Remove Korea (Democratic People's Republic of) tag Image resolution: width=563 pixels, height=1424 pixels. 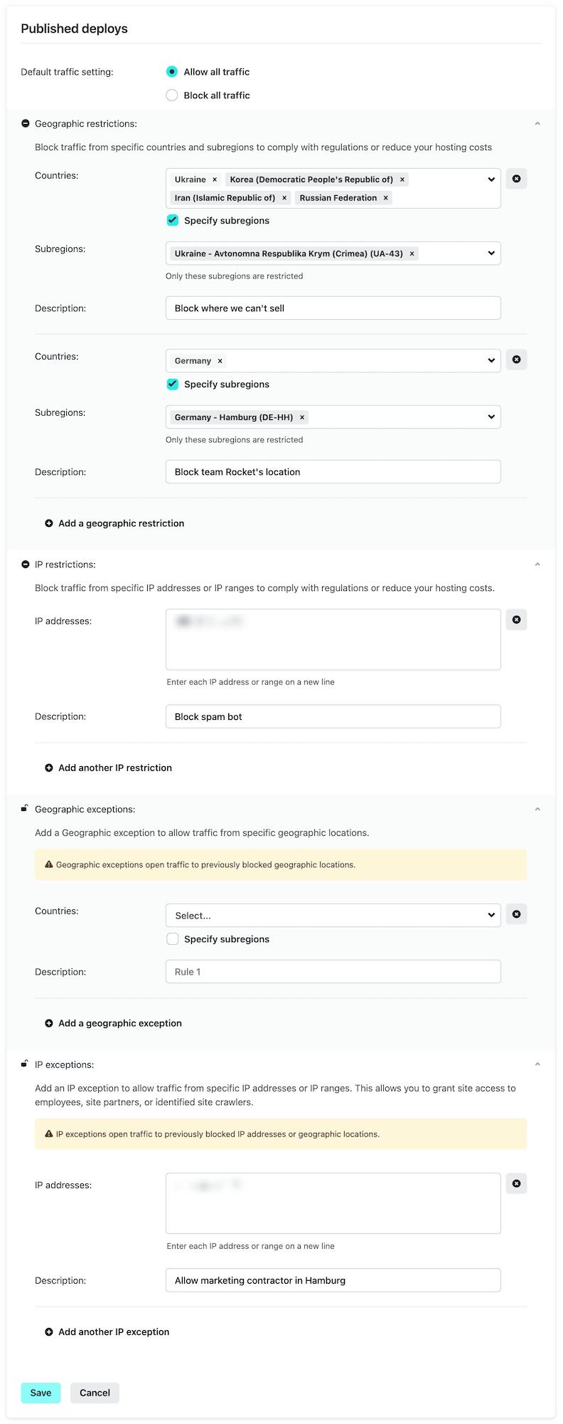pos(402,179)
